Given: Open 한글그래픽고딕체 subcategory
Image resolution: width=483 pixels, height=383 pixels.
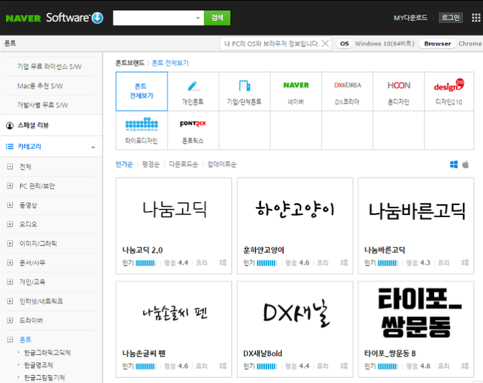Looking at the screenshot, I should click(48, 353).
